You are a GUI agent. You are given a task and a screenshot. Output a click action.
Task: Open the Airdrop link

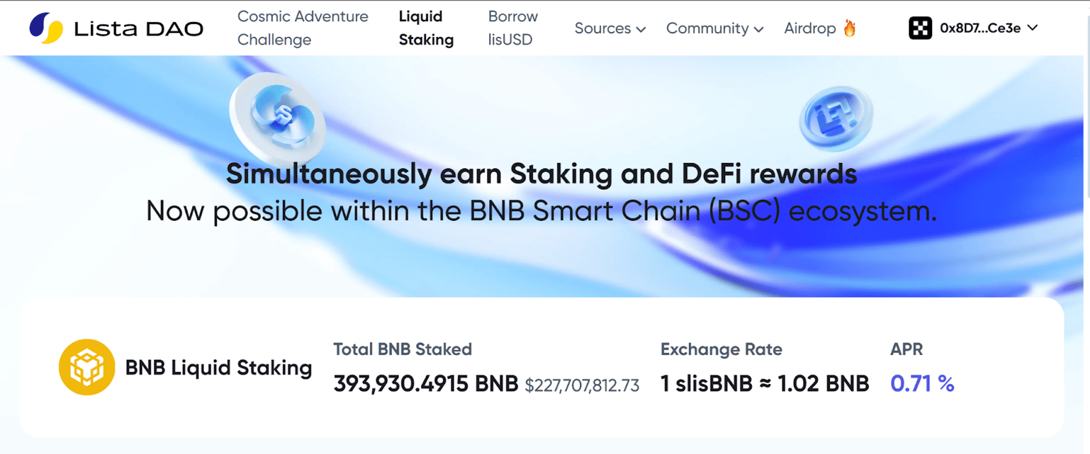coord(810,29)
